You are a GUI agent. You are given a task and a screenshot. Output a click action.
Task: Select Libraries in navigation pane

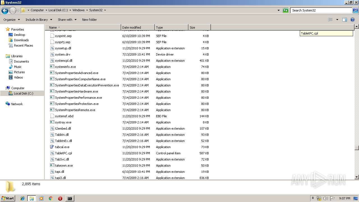17,56
